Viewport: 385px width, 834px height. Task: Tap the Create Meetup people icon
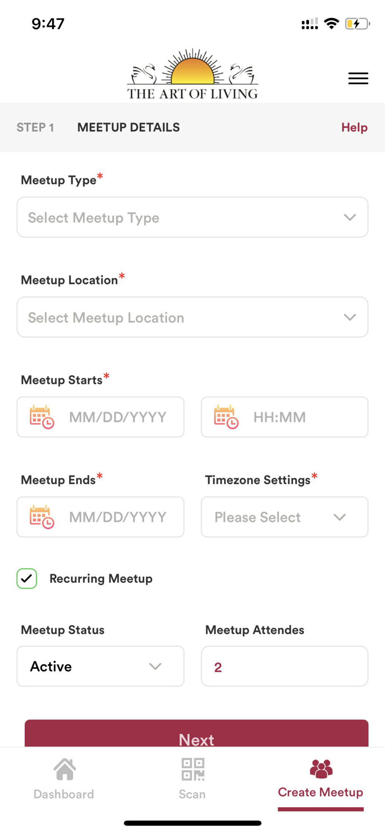(321, 769)
